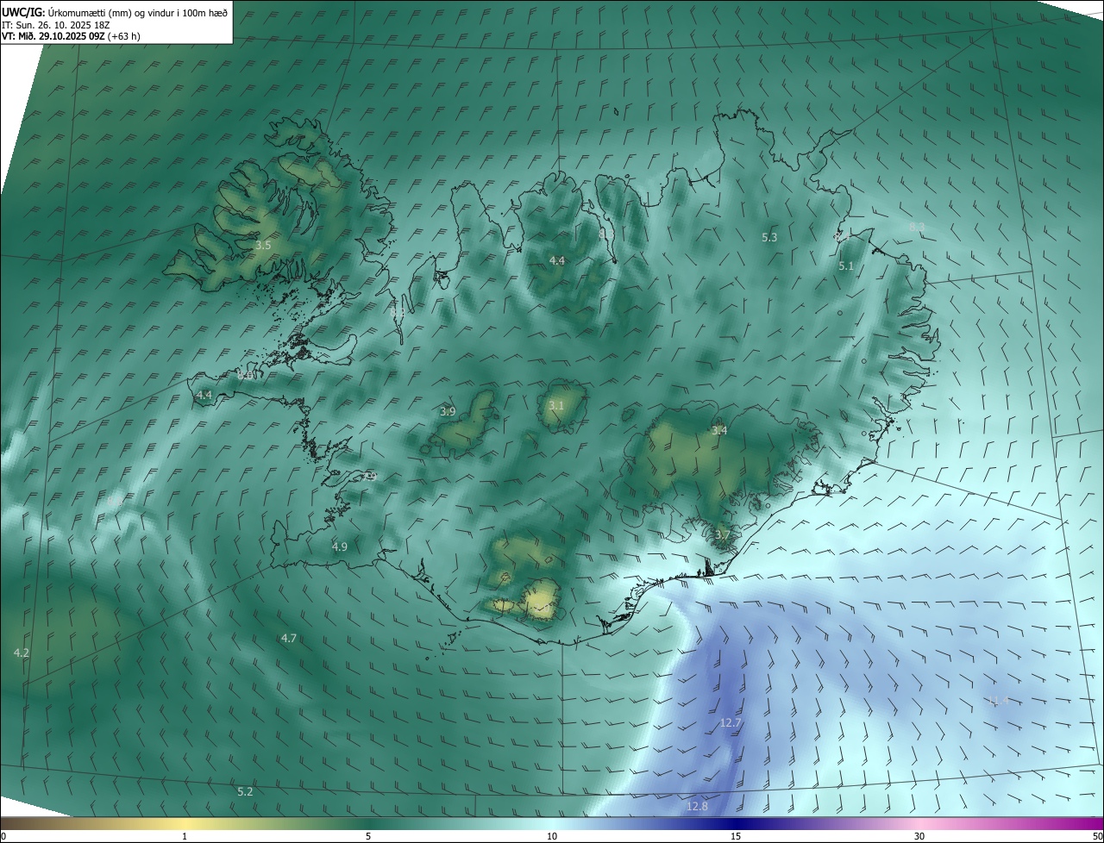Click the colorbar tick label 0
This screenshot has width=1104, height=843.
click(x=3, y=836)
